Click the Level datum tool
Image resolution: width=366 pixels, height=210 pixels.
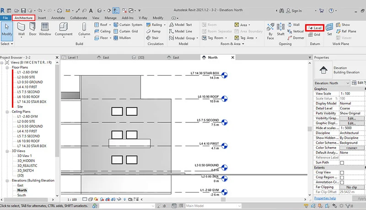tap(315, 28)
